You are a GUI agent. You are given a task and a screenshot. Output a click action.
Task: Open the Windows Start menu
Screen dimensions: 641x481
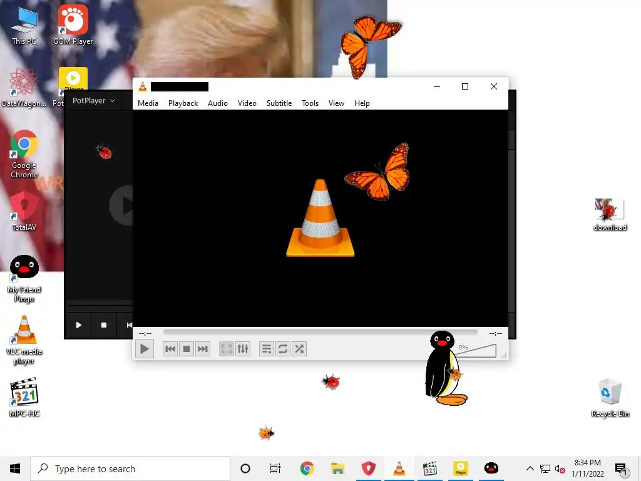click(15, 468)
